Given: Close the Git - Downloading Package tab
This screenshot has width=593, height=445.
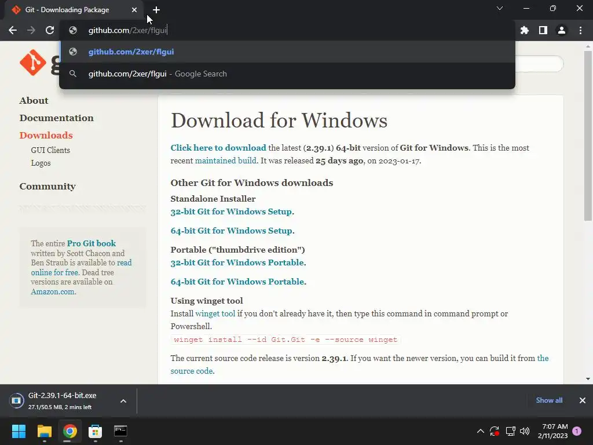Looking at the screenshot, I should point(134,10).
